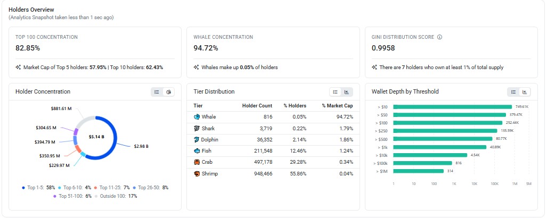Click the 749.61K bar value label
Viewport: 547px width, 218px height.
521,107
